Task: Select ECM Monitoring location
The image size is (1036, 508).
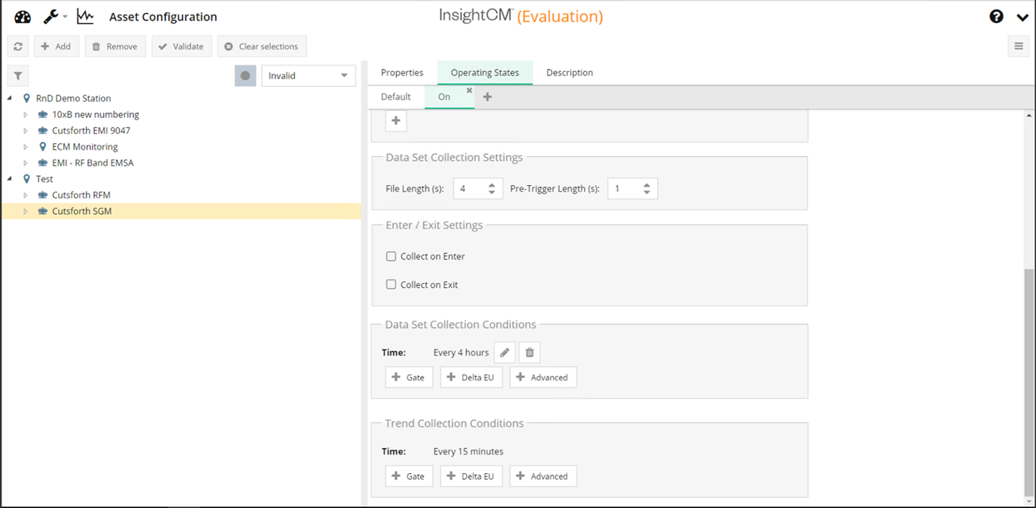Action: [85, 147]
